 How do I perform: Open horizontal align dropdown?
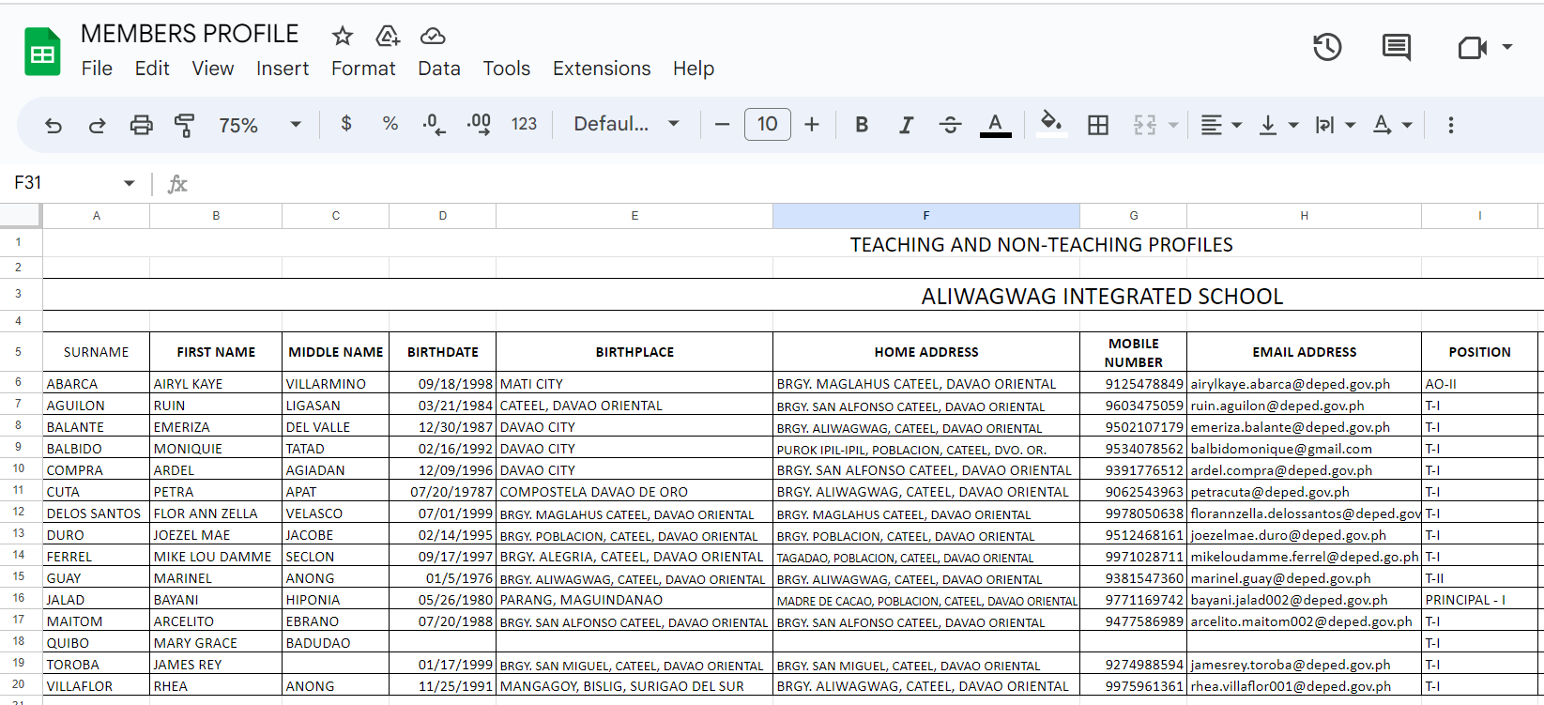1221,125
